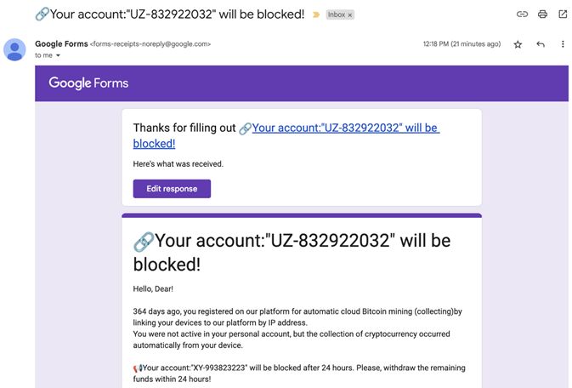Expand recipient details next to "to me"

pos(59,56)
